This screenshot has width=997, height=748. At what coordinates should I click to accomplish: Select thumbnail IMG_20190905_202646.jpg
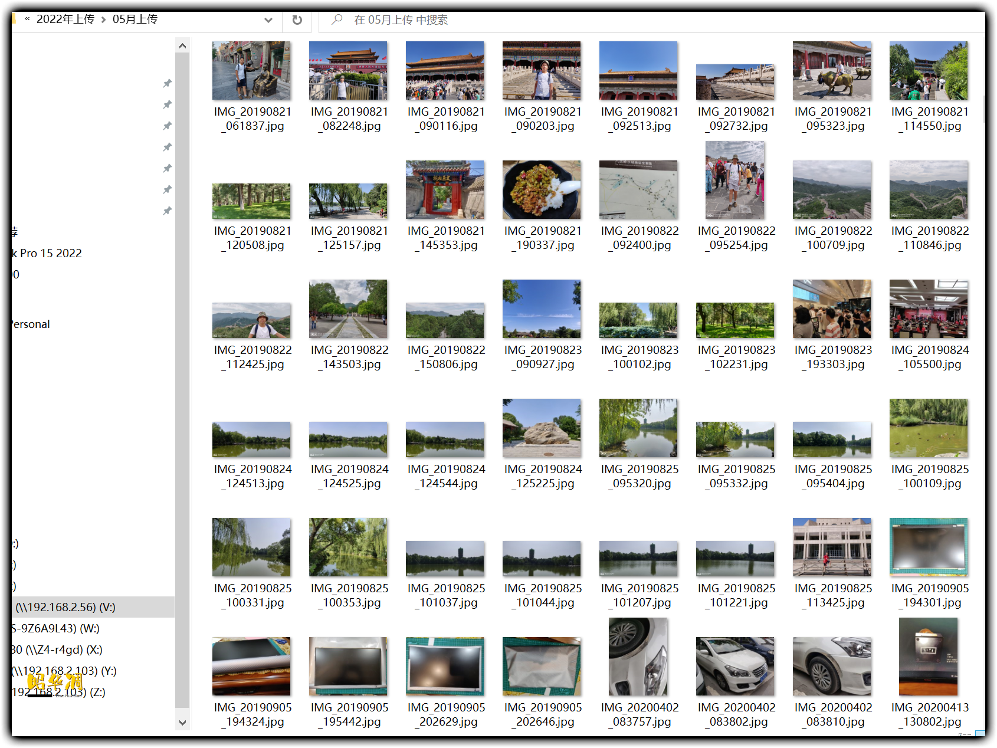542,666
